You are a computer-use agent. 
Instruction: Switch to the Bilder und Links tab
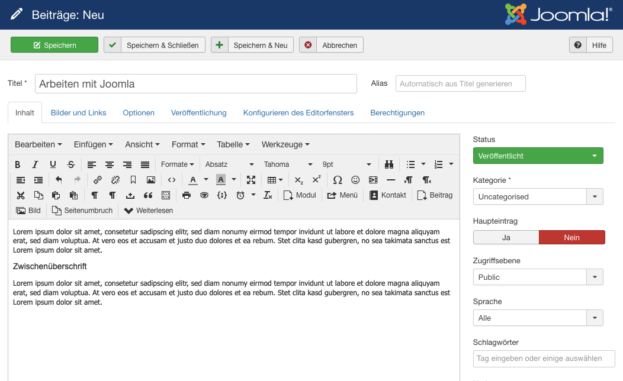click(78, 112)
